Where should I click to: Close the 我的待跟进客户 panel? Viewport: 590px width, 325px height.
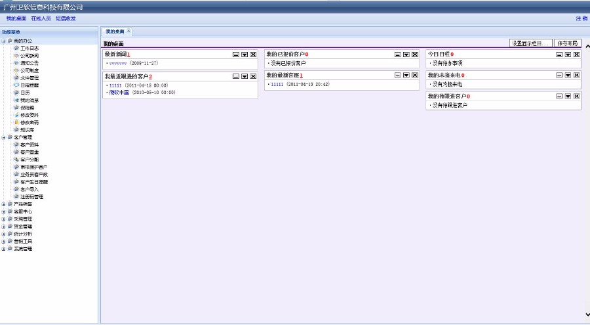pyautogui.click(x=577, y=97)
